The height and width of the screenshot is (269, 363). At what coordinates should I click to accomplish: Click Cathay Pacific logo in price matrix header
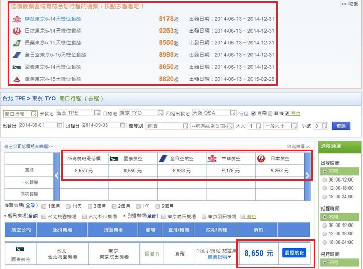[x=114, y=159]
